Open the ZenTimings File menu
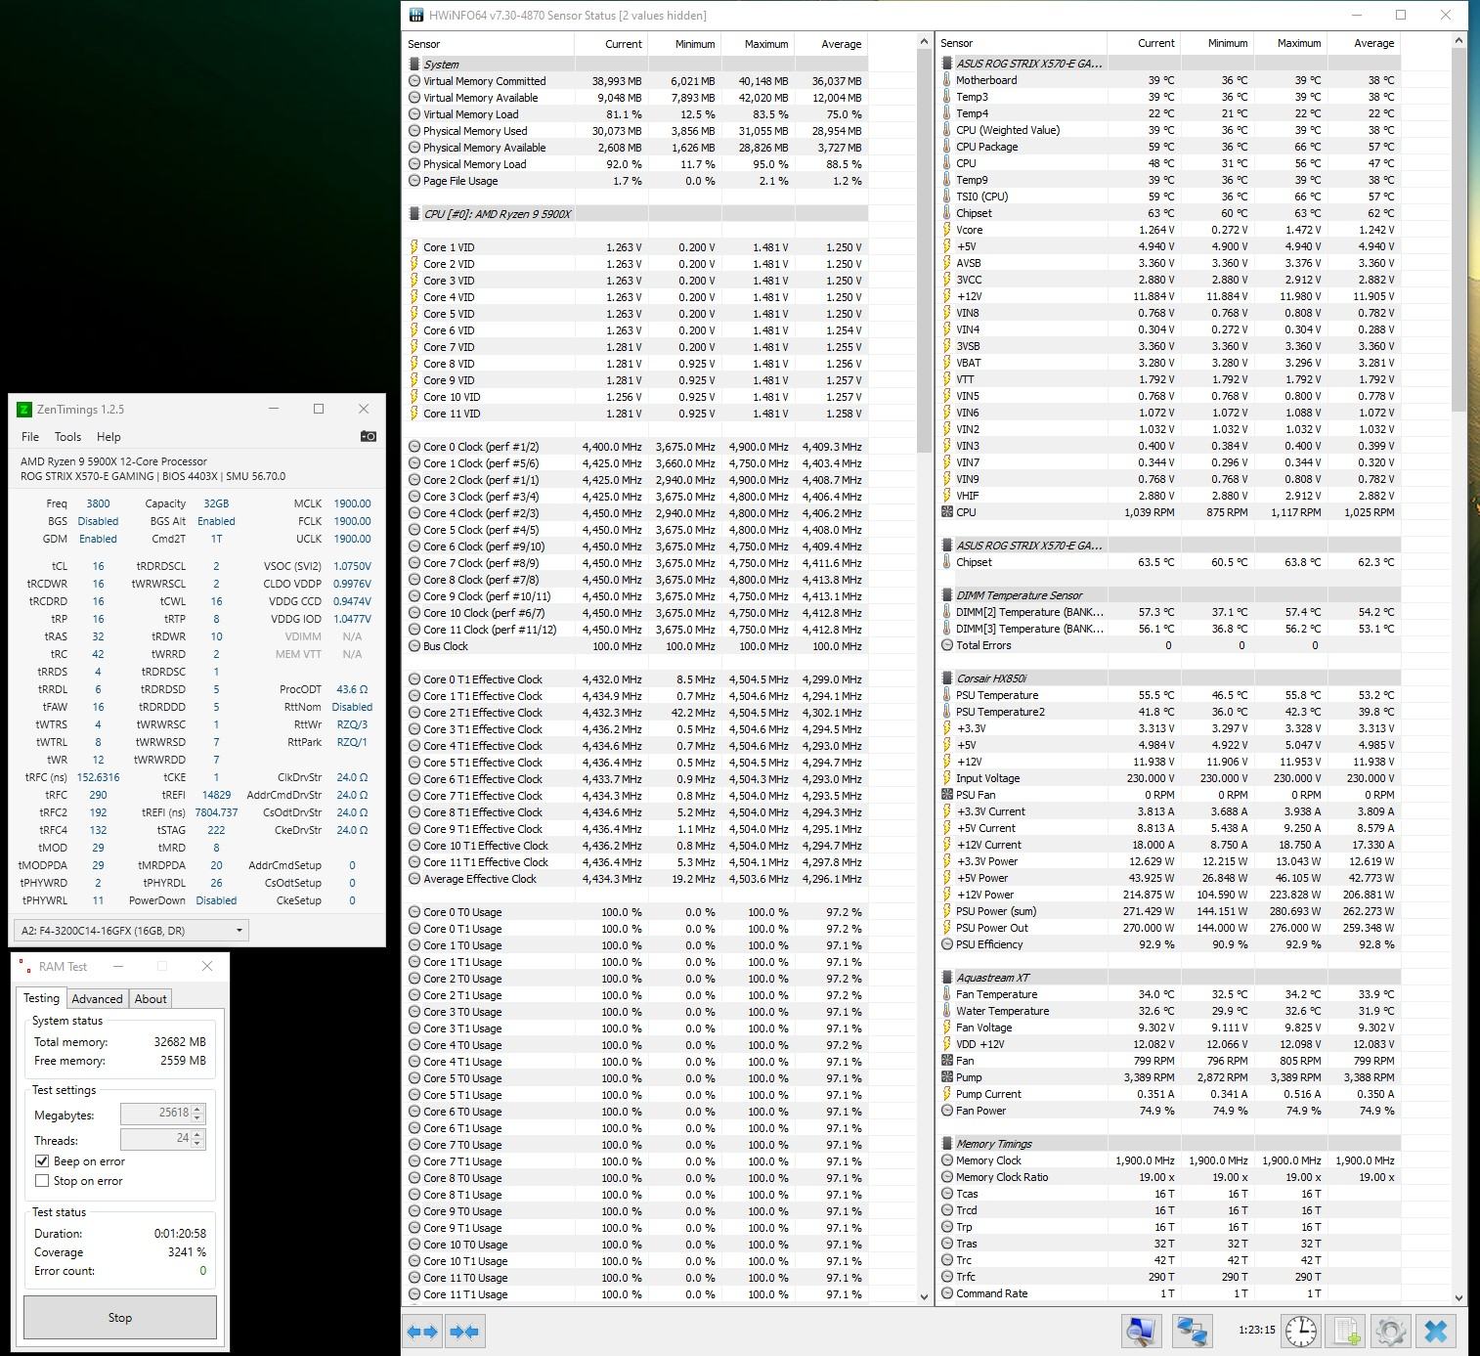 click(x=30, y=437)
